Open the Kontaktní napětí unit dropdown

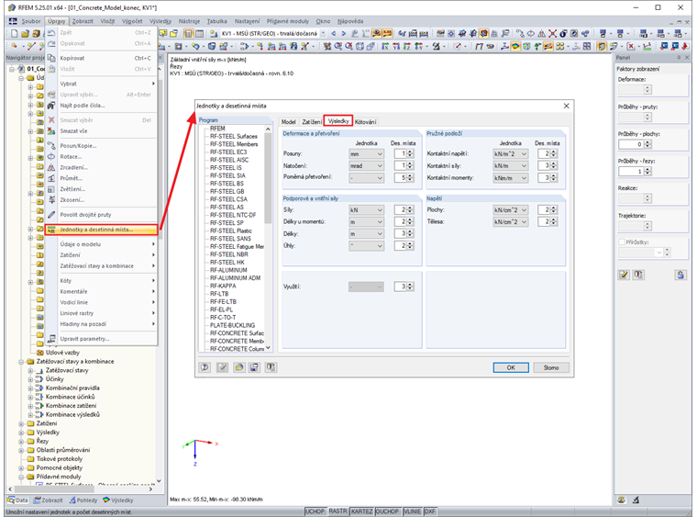click(x=510, y=154)
